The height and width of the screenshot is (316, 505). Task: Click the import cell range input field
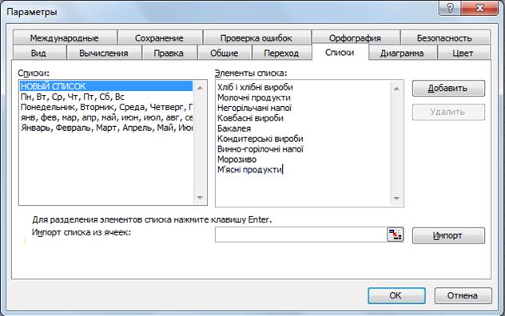tap(300, 235)
